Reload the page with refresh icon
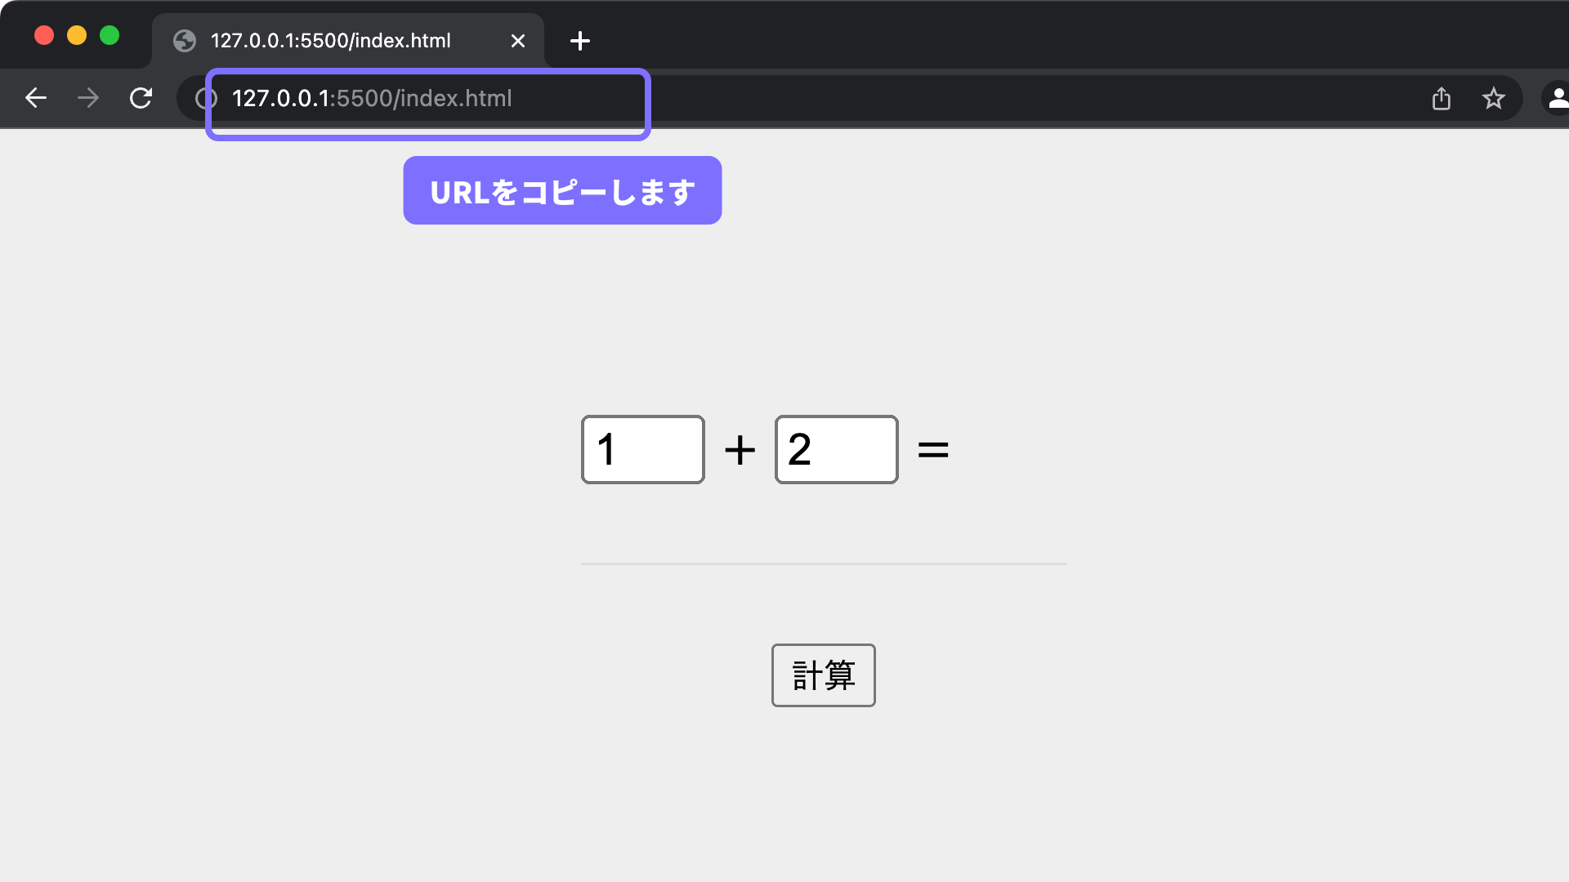The image size is (1569, 882). point(141,98)
